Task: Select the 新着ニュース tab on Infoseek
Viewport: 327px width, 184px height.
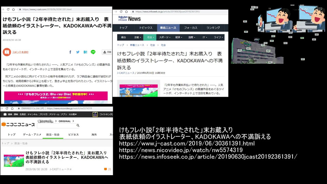Action: click(168, 28)
